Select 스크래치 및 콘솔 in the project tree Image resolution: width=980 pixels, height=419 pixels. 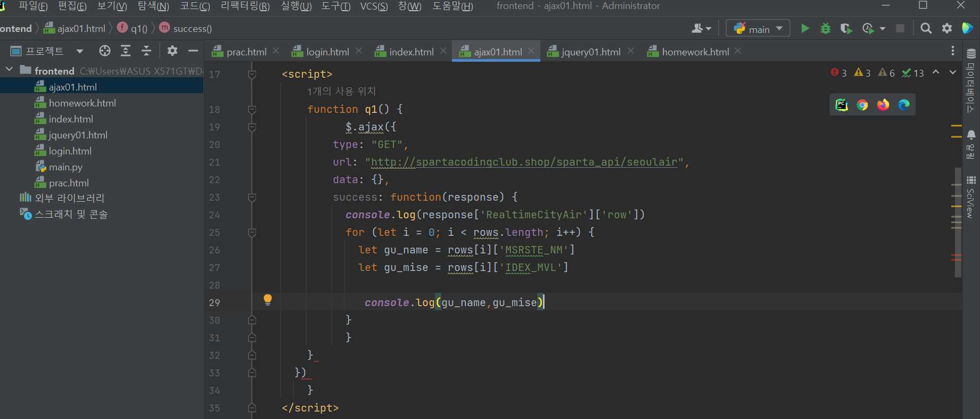71,214
